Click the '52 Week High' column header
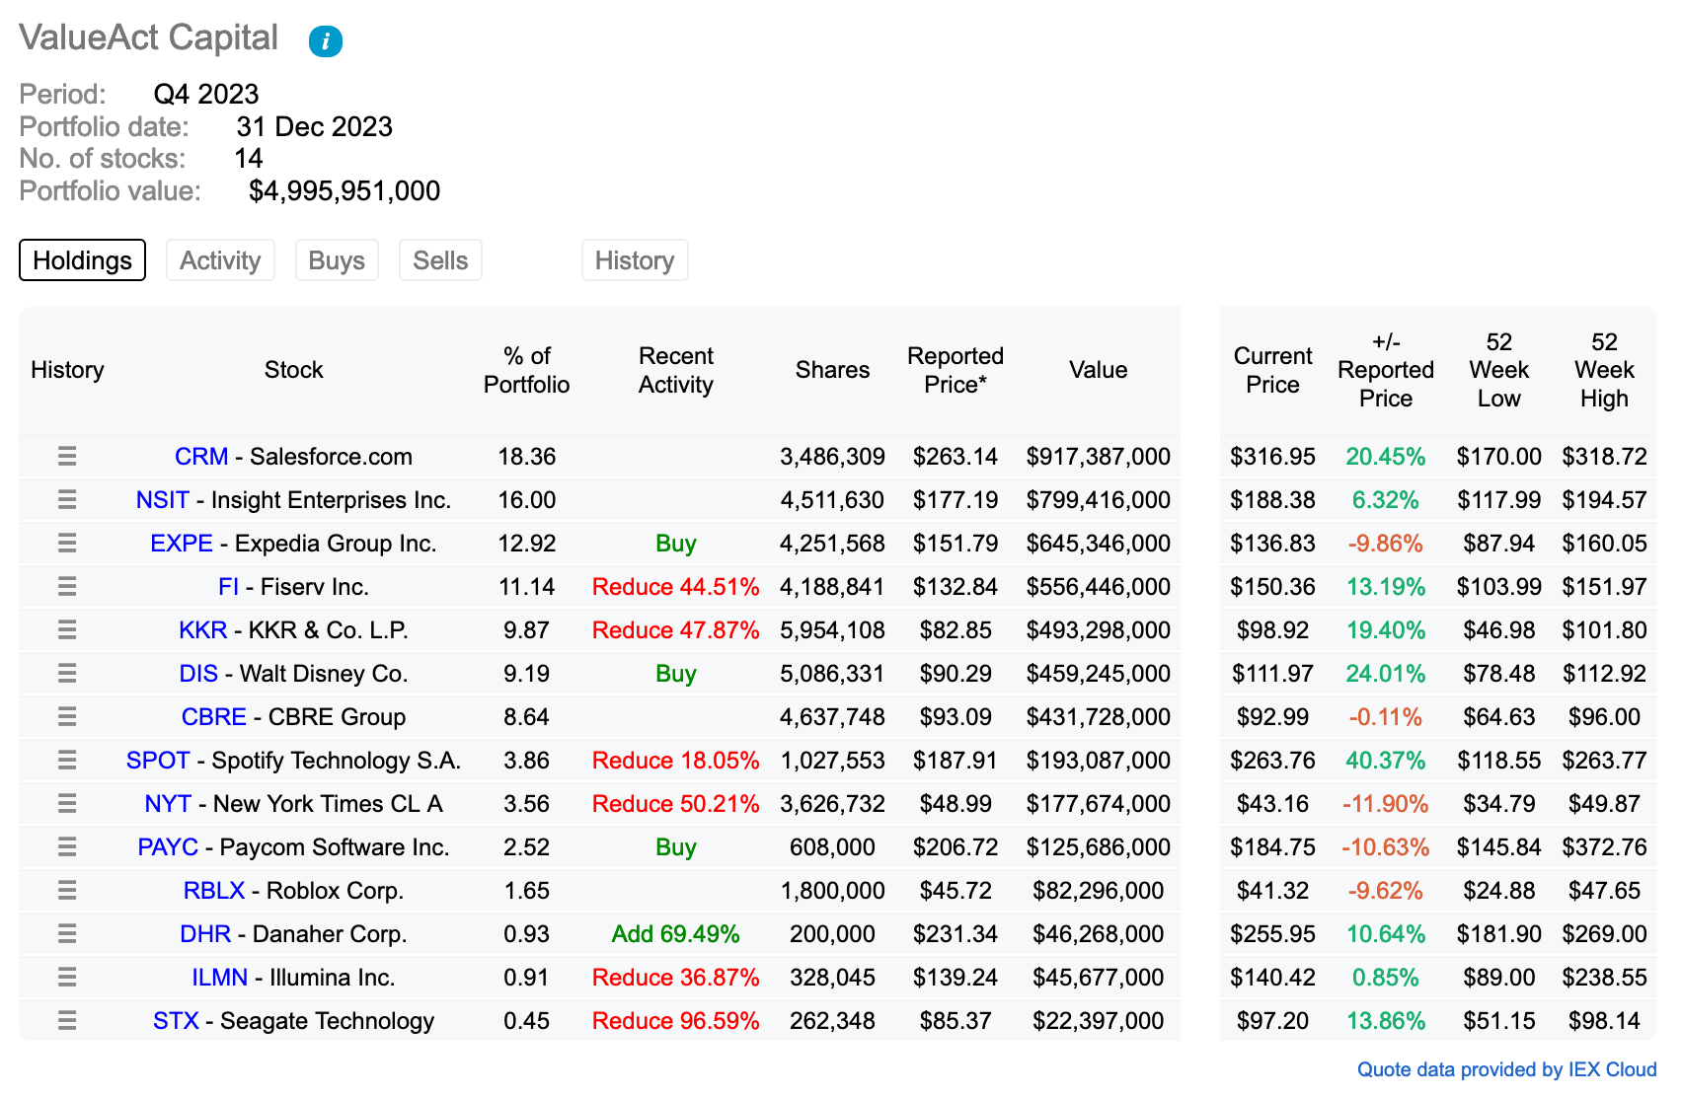The width and height of the screenshot is (1682, 1097). [x=1605, y=370]
